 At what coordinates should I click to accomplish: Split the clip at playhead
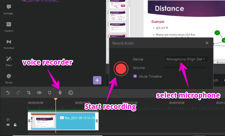tap(39, 93)
